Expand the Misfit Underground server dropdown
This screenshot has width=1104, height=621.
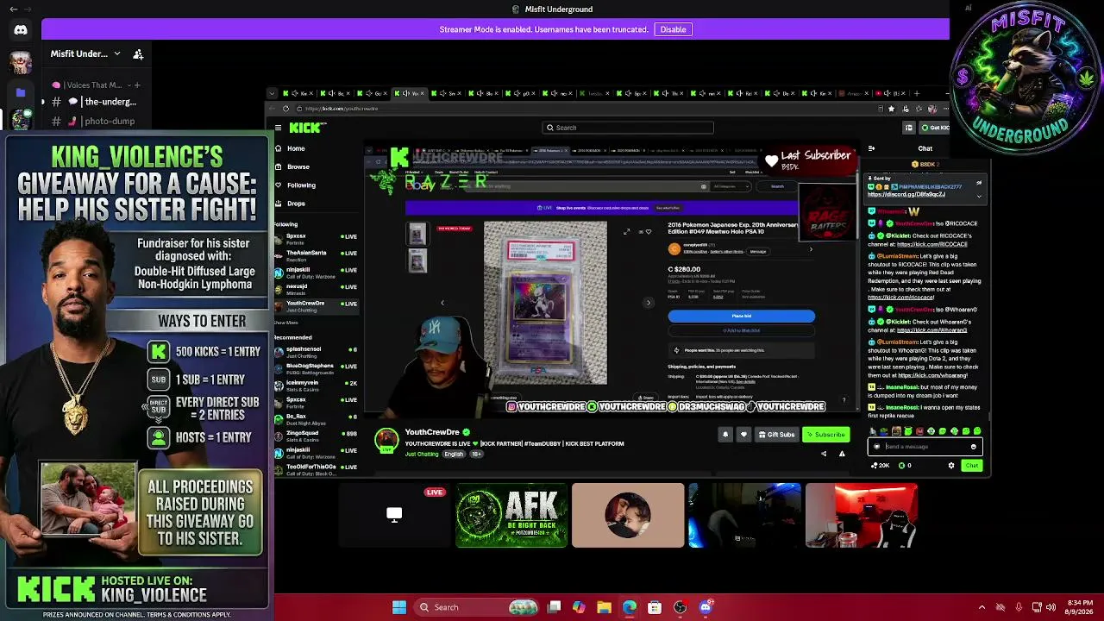117,53
